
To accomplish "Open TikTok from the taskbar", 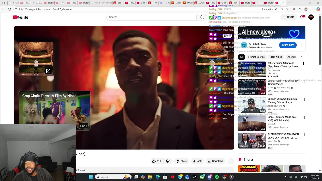I will click(x=195, y=177).
